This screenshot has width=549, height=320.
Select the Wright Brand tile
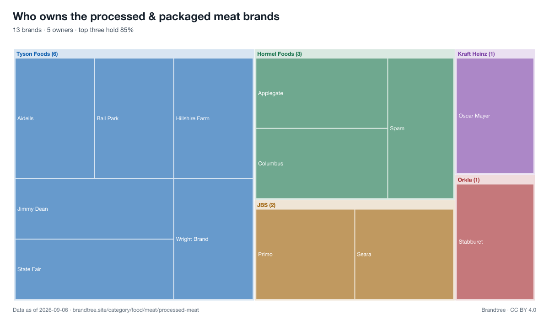click(x=213, y=239)
